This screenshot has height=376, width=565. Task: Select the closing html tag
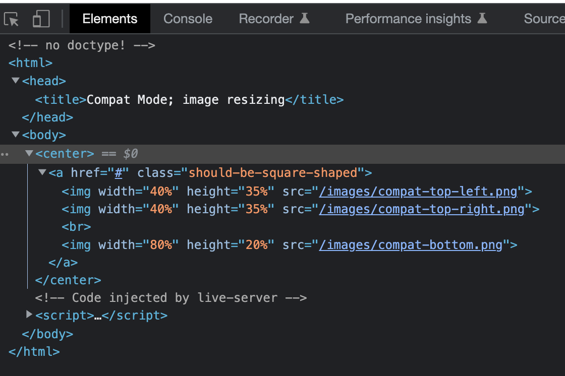pos(34,351)
